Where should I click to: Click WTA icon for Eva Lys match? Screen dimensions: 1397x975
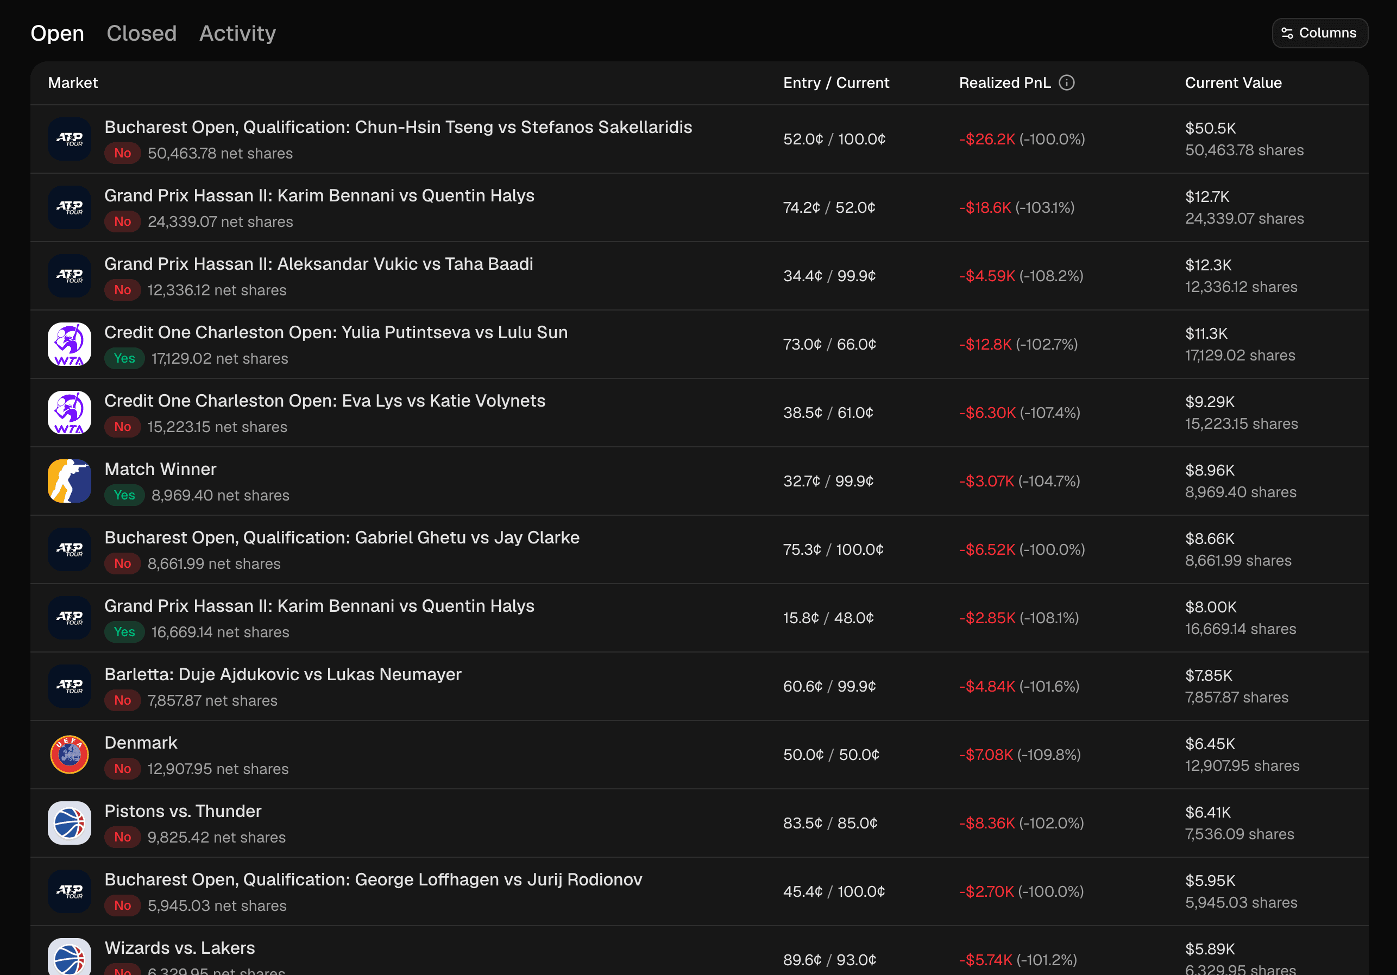click(x=70, y=413)
